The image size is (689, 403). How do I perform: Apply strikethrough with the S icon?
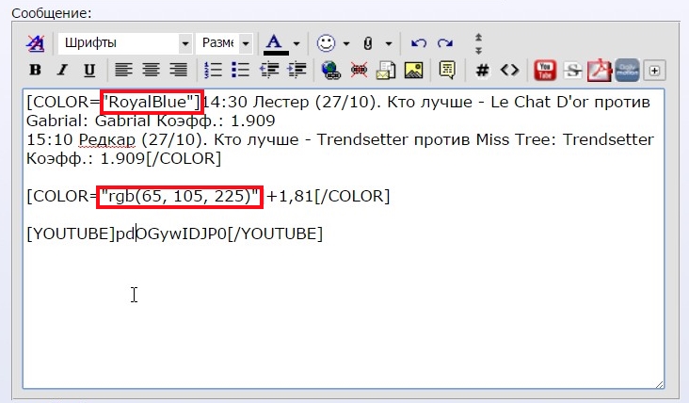click(572, 70)
